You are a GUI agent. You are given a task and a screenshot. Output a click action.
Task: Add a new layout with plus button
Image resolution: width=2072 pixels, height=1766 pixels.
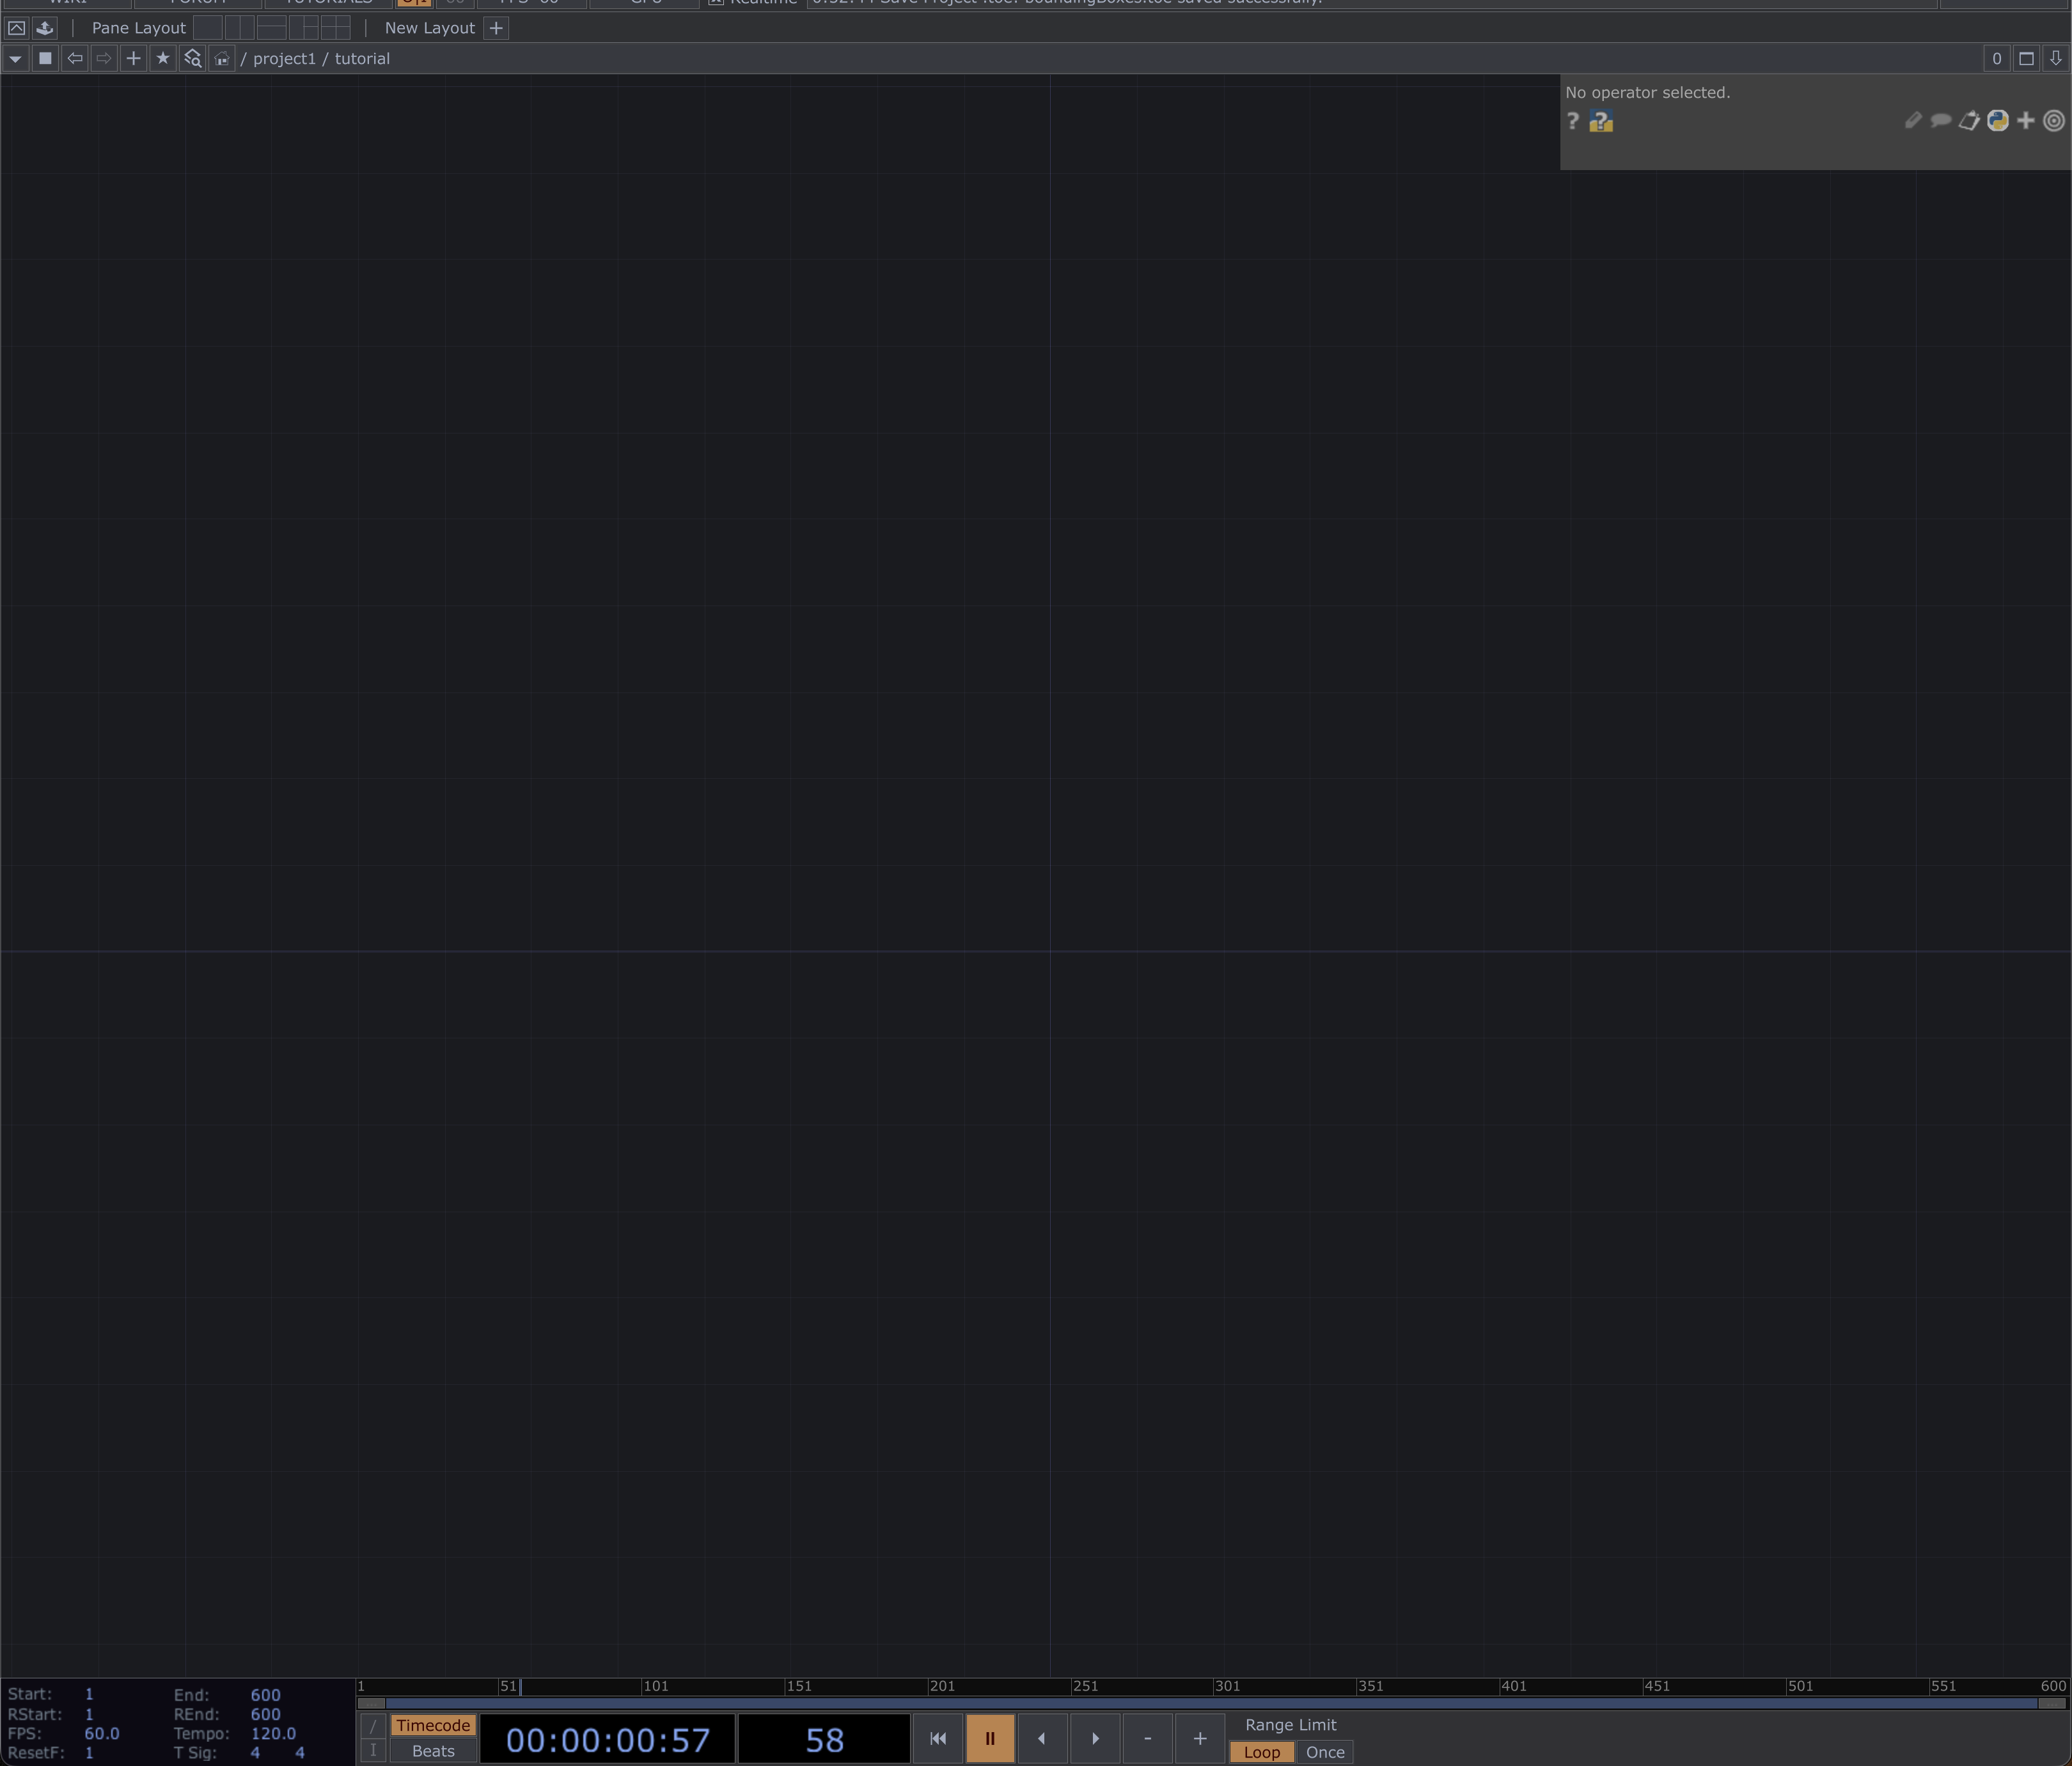tap(496, 28)
